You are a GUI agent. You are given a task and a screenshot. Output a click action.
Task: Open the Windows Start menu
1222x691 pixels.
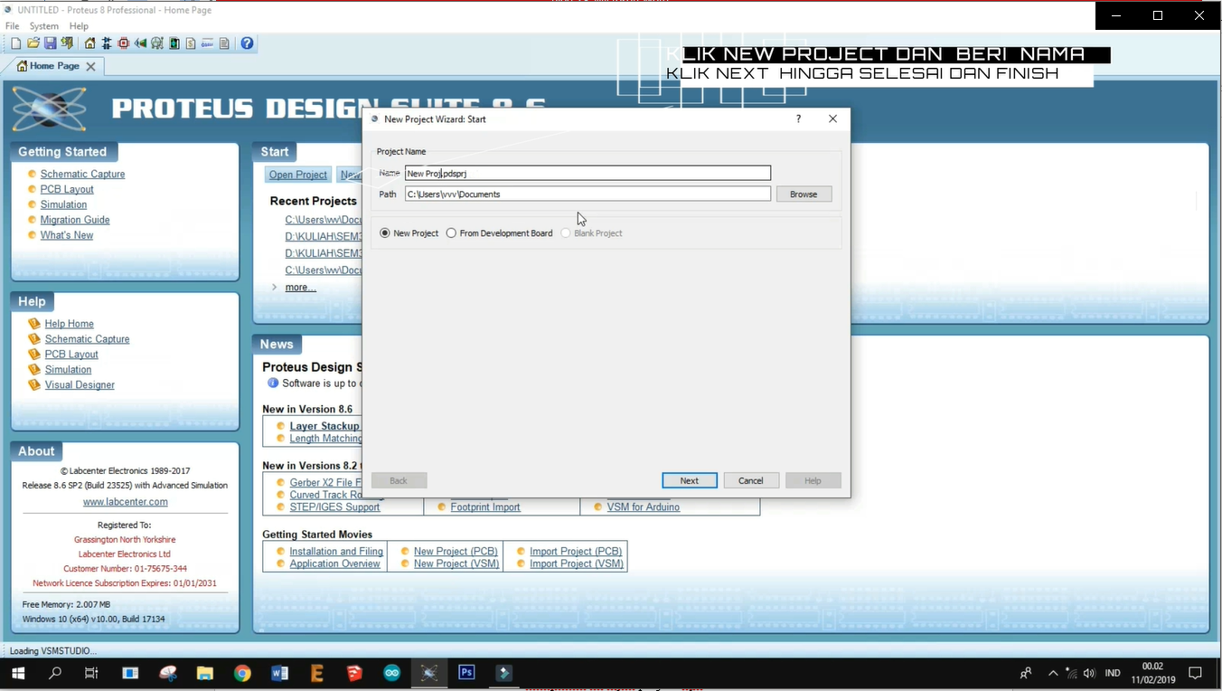(18, 673)
